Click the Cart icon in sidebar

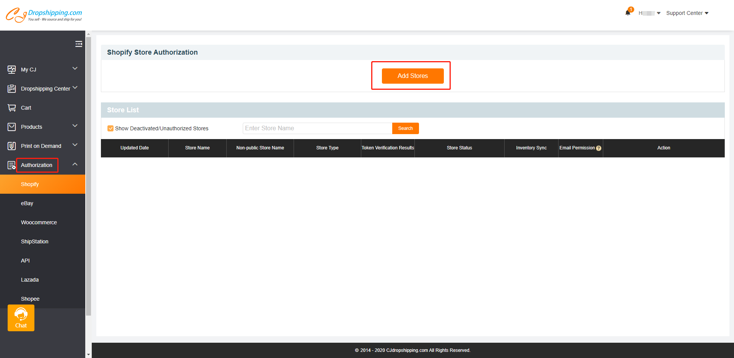[x=12, y=108]
